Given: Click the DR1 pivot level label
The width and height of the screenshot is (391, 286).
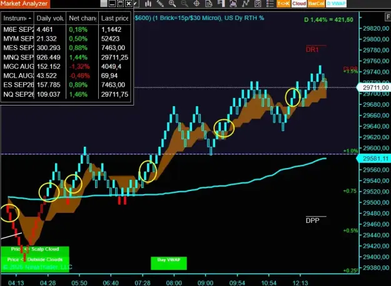Looking at the screenshot, I should 312,49.
